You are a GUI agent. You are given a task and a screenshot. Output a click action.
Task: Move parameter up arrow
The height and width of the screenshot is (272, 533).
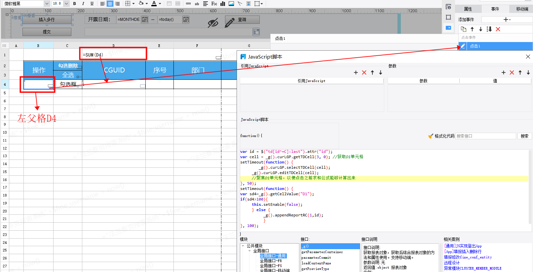[x=520, y=72]
